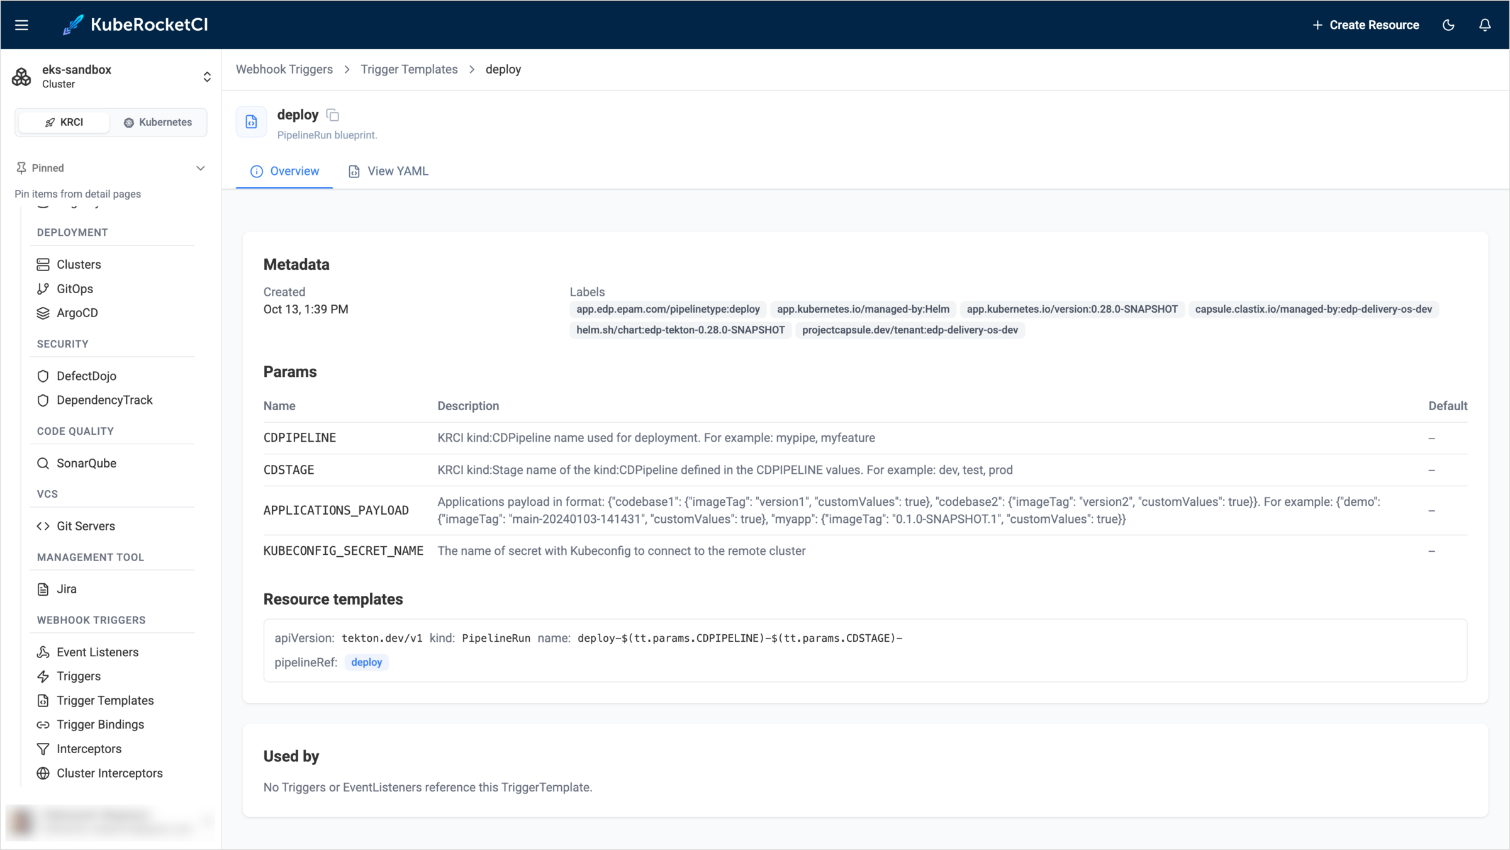Switch sidebar mode to KRCI

point(64,122)
